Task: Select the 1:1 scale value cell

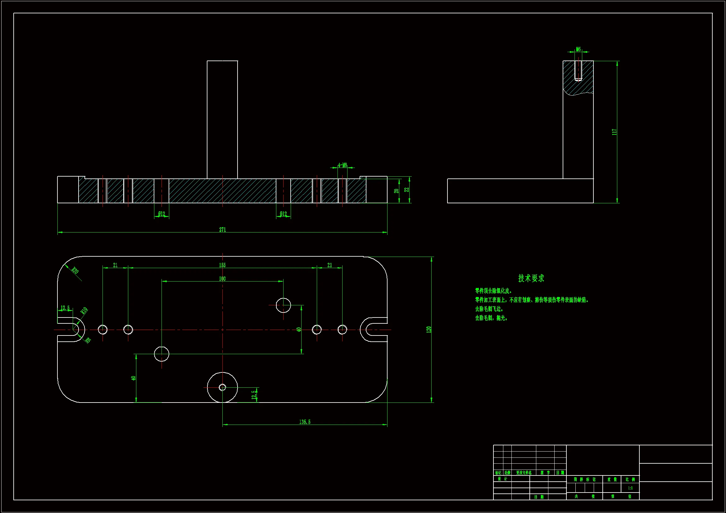Action: (x=630, y=488)
